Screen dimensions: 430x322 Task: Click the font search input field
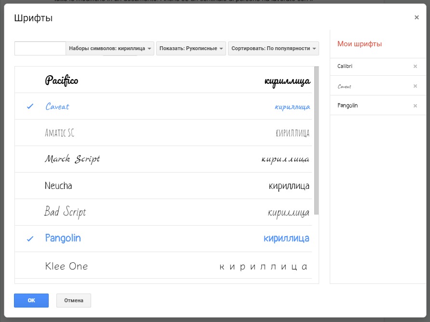[40, 49]
